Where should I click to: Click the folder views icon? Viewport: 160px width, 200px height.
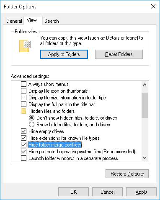pos(25,46)
